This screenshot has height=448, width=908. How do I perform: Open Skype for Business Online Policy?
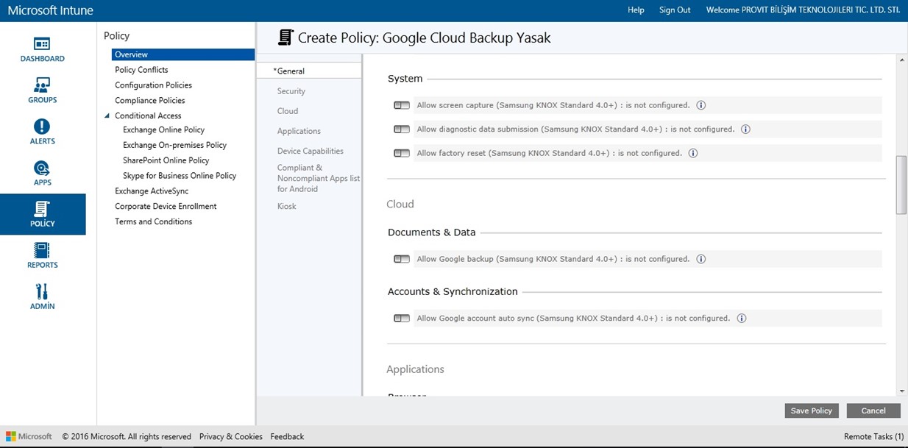[180, 176]
